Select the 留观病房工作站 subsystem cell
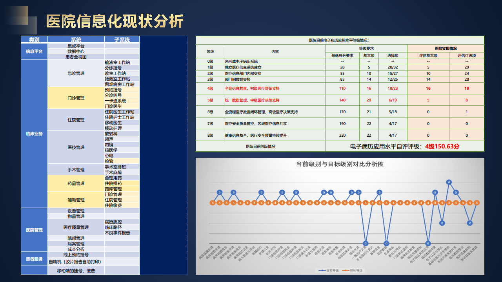This screenshot has width=502, height=282. coord(122,84)
